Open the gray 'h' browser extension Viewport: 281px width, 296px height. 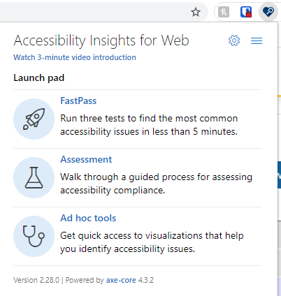click(x=224, y=12)
